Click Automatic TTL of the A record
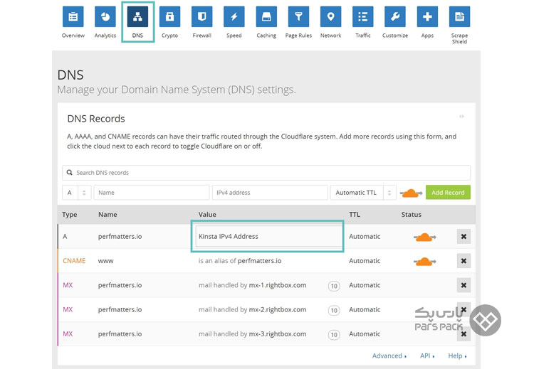The width and height of the screenshot is (534, 369). pos(365,236)
